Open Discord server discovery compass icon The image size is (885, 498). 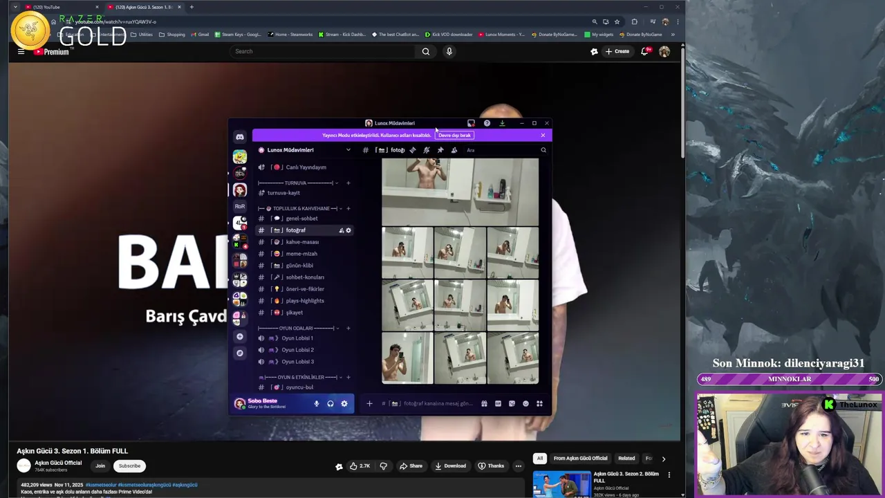click(240, 353)
